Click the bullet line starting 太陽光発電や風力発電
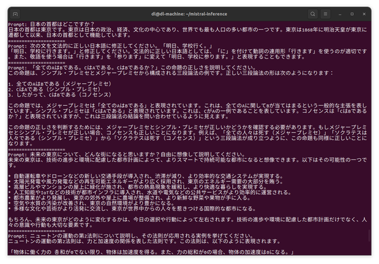Image resolution: width=379 pixels, height=264 pixels. point(146,181)
